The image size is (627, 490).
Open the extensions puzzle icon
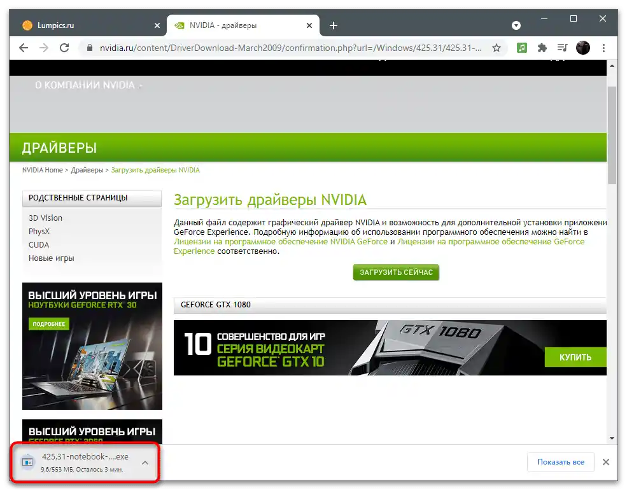click(542, 48)
